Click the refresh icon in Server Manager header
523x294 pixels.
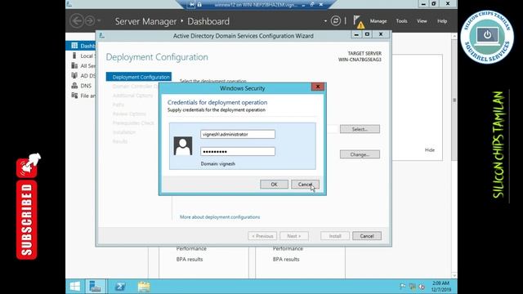pyautogui.click(x=336, y=21)
